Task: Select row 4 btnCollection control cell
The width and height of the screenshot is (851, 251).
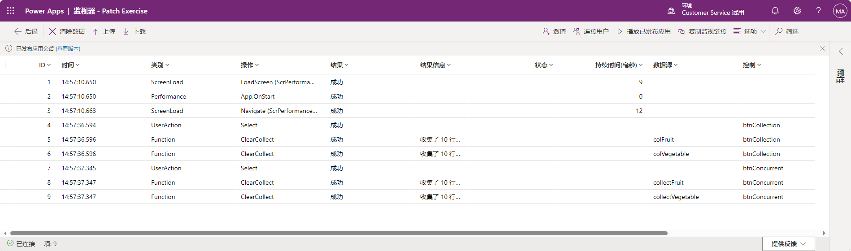Action: coord(761,125)
